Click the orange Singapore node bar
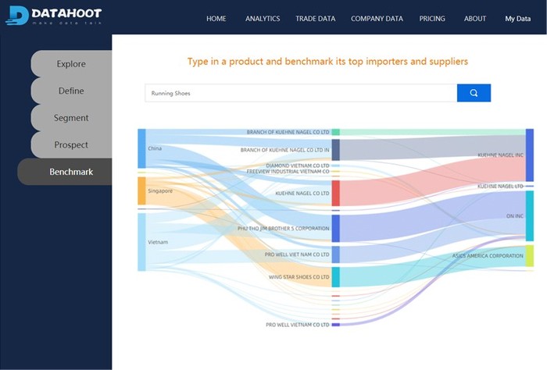 tap(141, 191)
